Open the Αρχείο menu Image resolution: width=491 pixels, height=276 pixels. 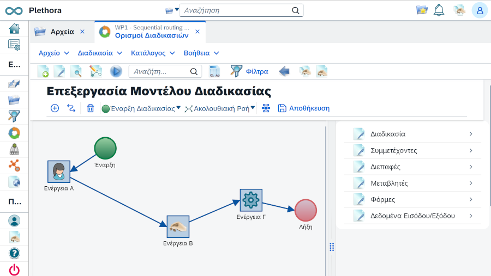tap(53, 53)
